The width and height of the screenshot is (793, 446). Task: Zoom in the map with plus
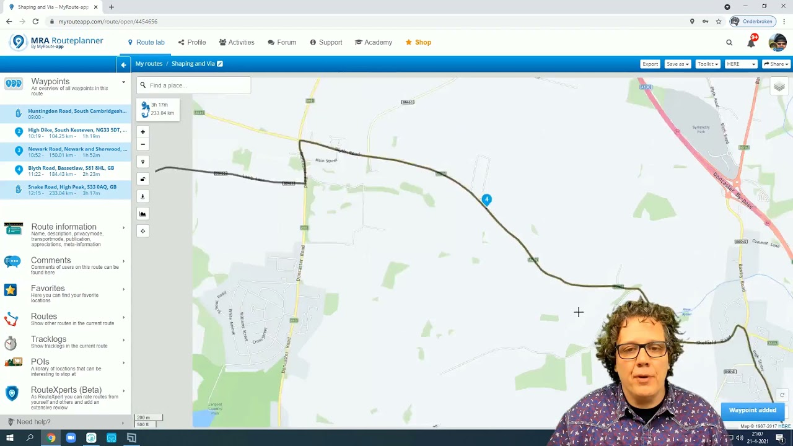(142, 132)
